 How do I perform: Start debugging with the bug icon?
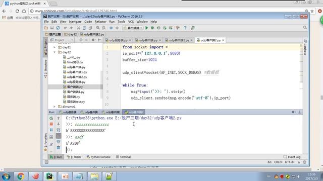click(x=152, y=28)
